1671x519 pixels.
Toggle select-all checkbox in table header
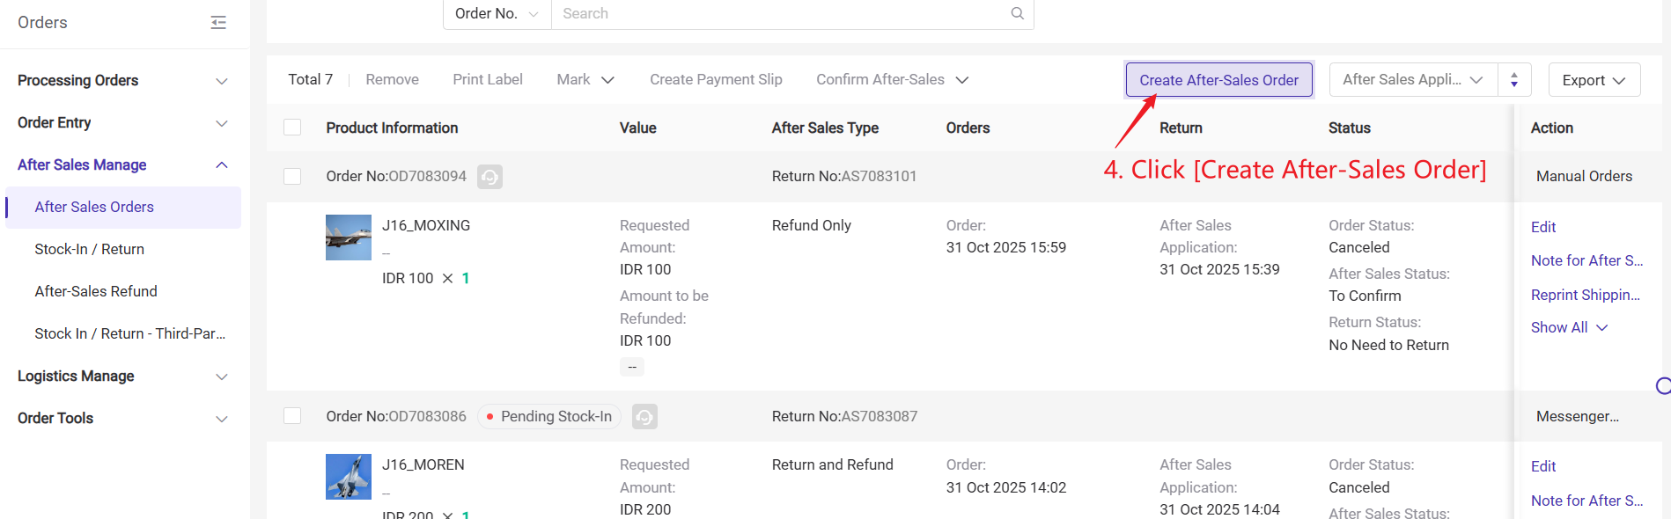click(x=292, y=128)
